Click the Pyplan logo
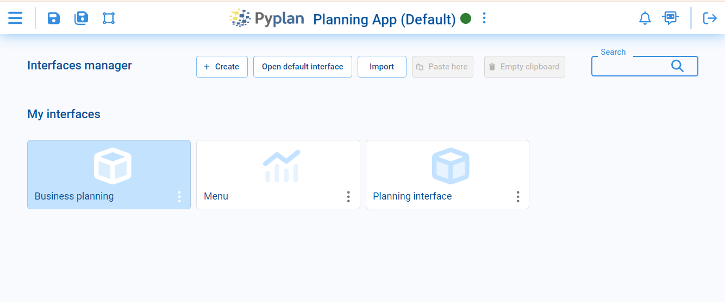The height and width of the screenshot is (302, 725). point(266,18)
